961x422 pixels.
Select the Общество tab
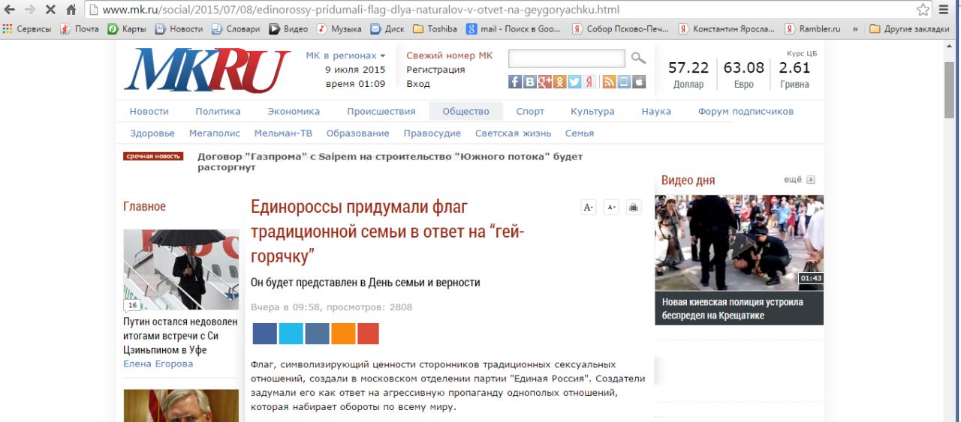(x=465, y=111)
